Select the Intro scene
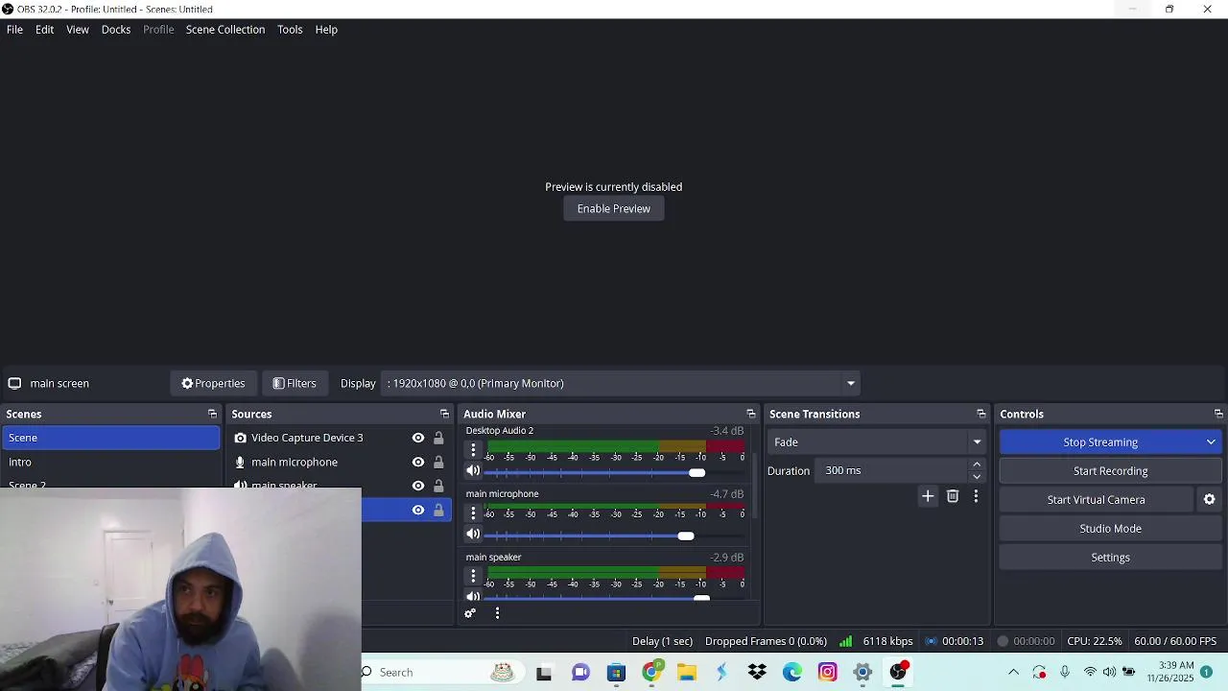 click(110, 462)
